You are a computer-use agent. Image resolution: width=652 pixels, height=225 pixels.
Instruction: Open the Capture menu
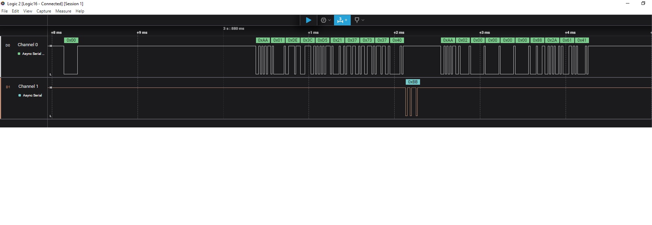click(44, 11)
